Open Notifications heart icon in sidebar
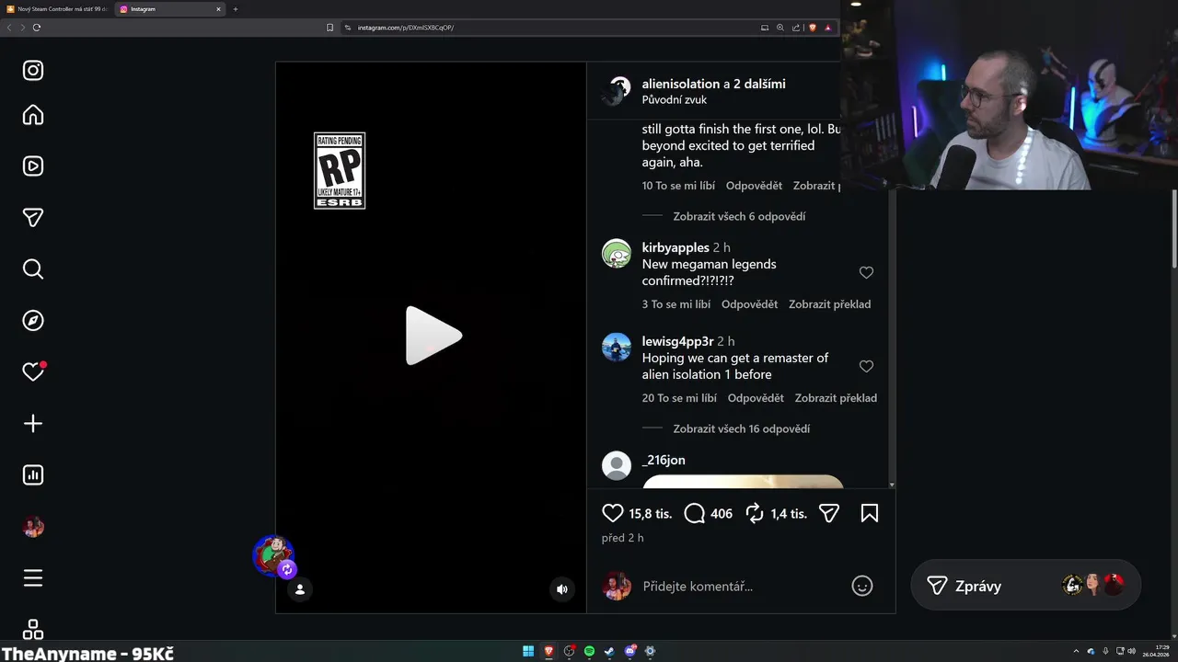The image size is (1178, 662). [x=33, y=372]
